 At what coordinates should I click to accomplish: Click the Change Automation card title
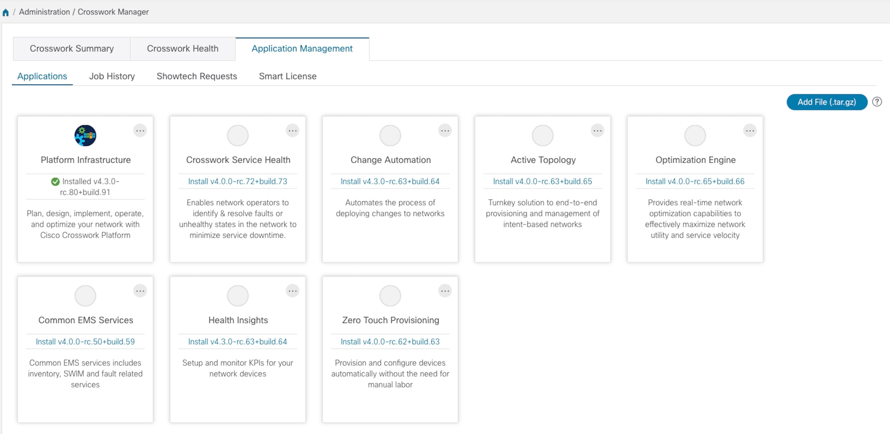pyautogui.click(x=390, y=160)
